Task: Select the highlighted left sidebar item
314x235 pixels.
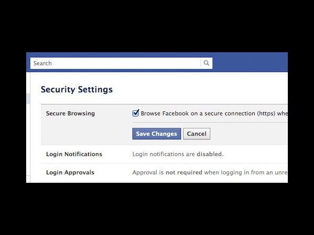Action: 28,99
